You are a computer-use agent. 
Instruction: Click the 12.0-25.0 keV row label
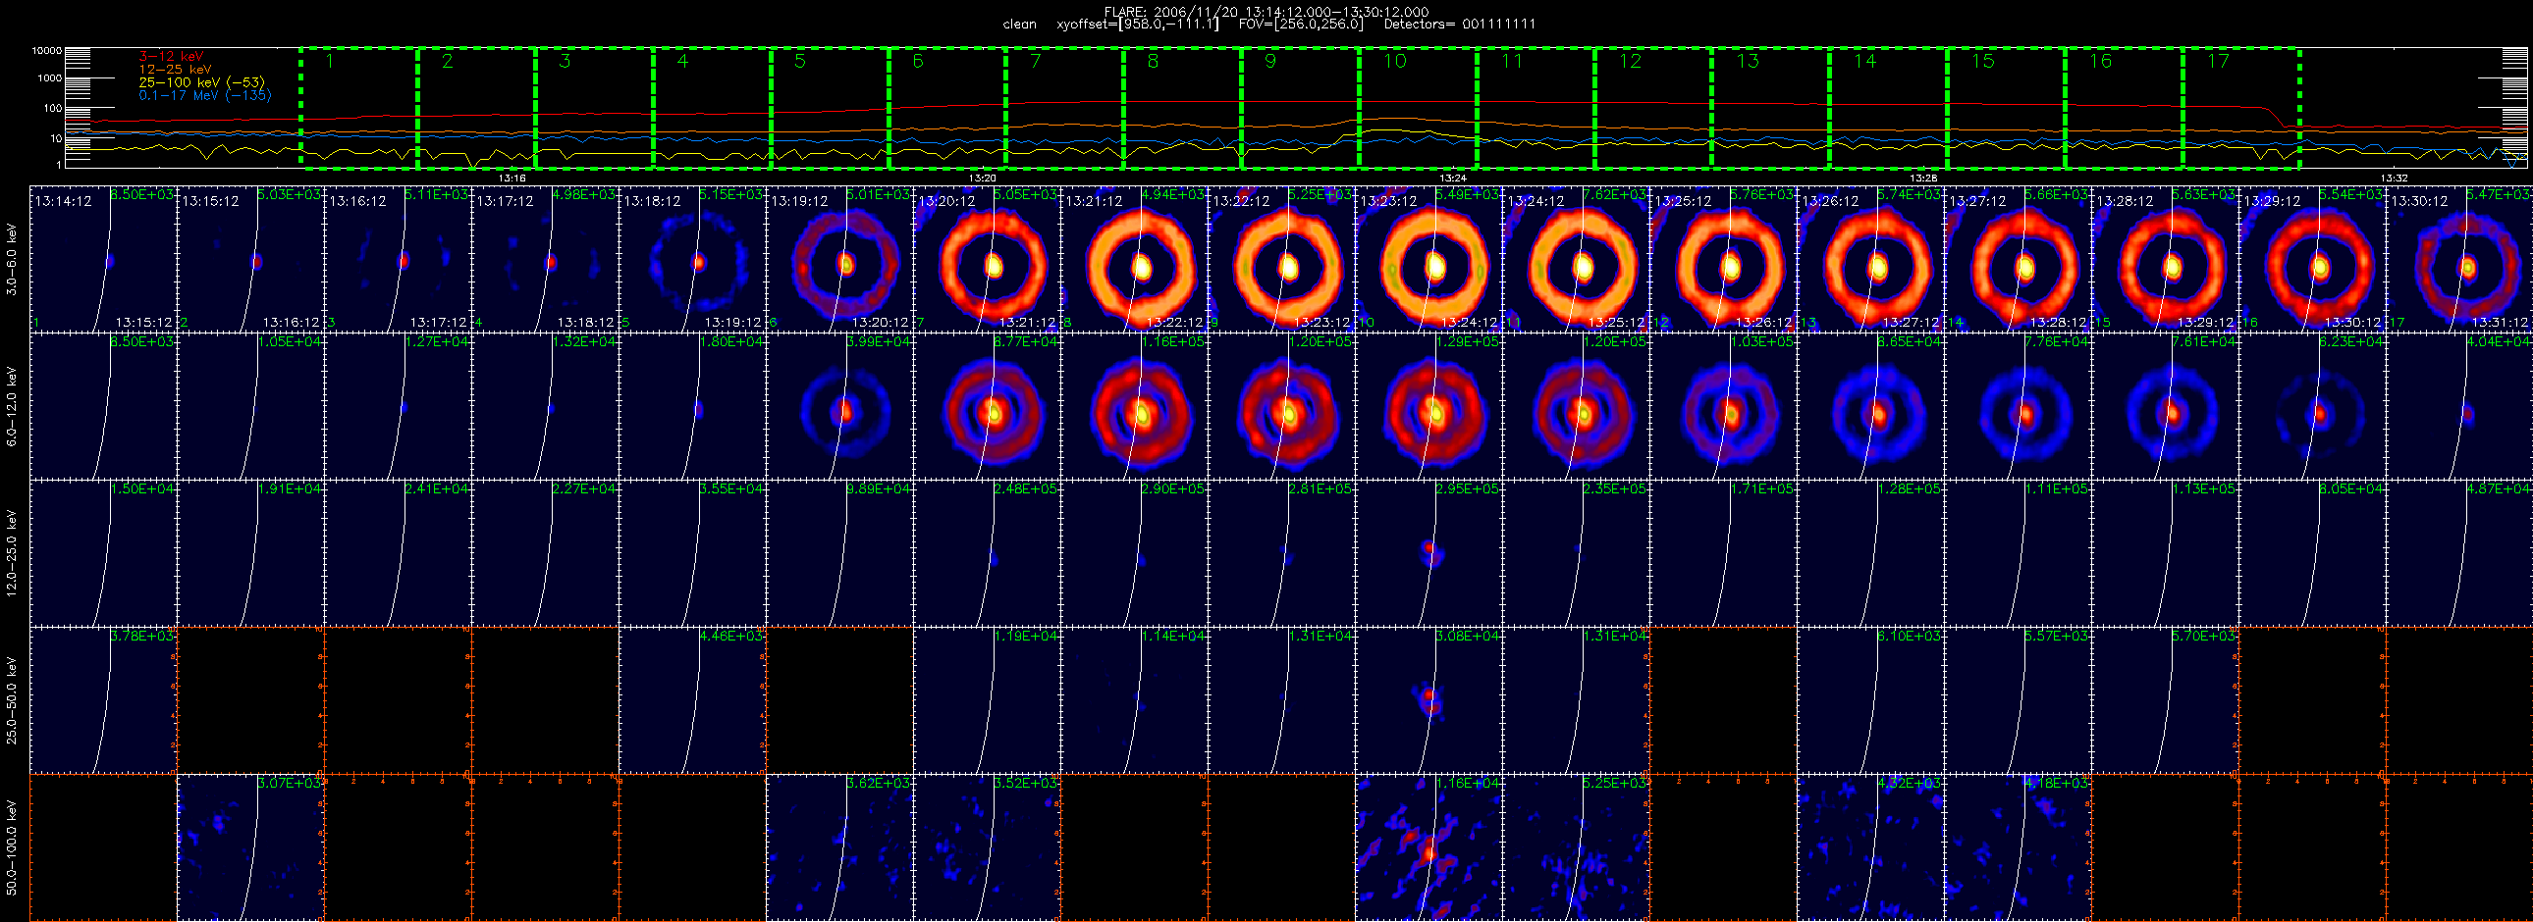[x=12, y=553]
